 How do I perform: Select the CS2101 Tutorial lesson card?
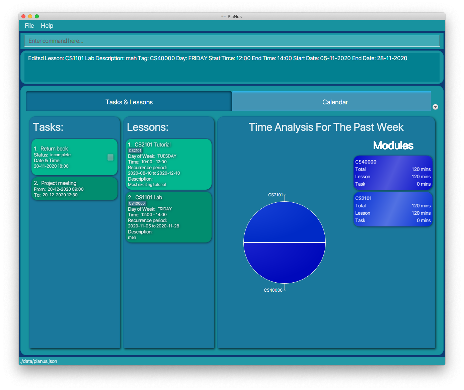point(168,164)
